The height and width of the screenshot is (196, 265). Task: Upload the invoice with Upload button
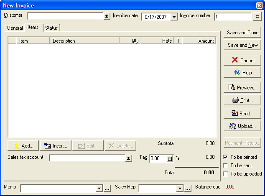click(x=242, y=126)
